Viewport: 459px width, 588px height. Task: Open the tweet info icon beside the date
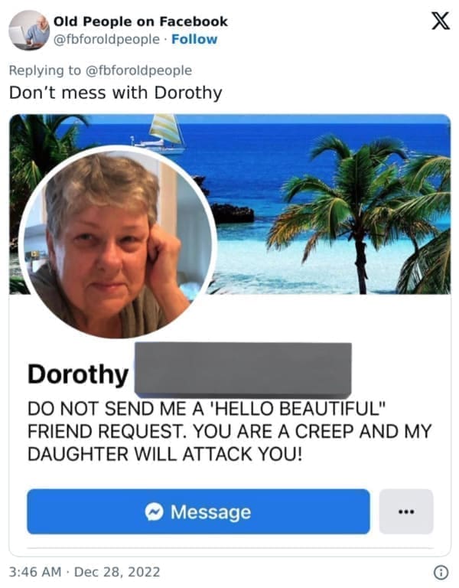pos(441,572)
